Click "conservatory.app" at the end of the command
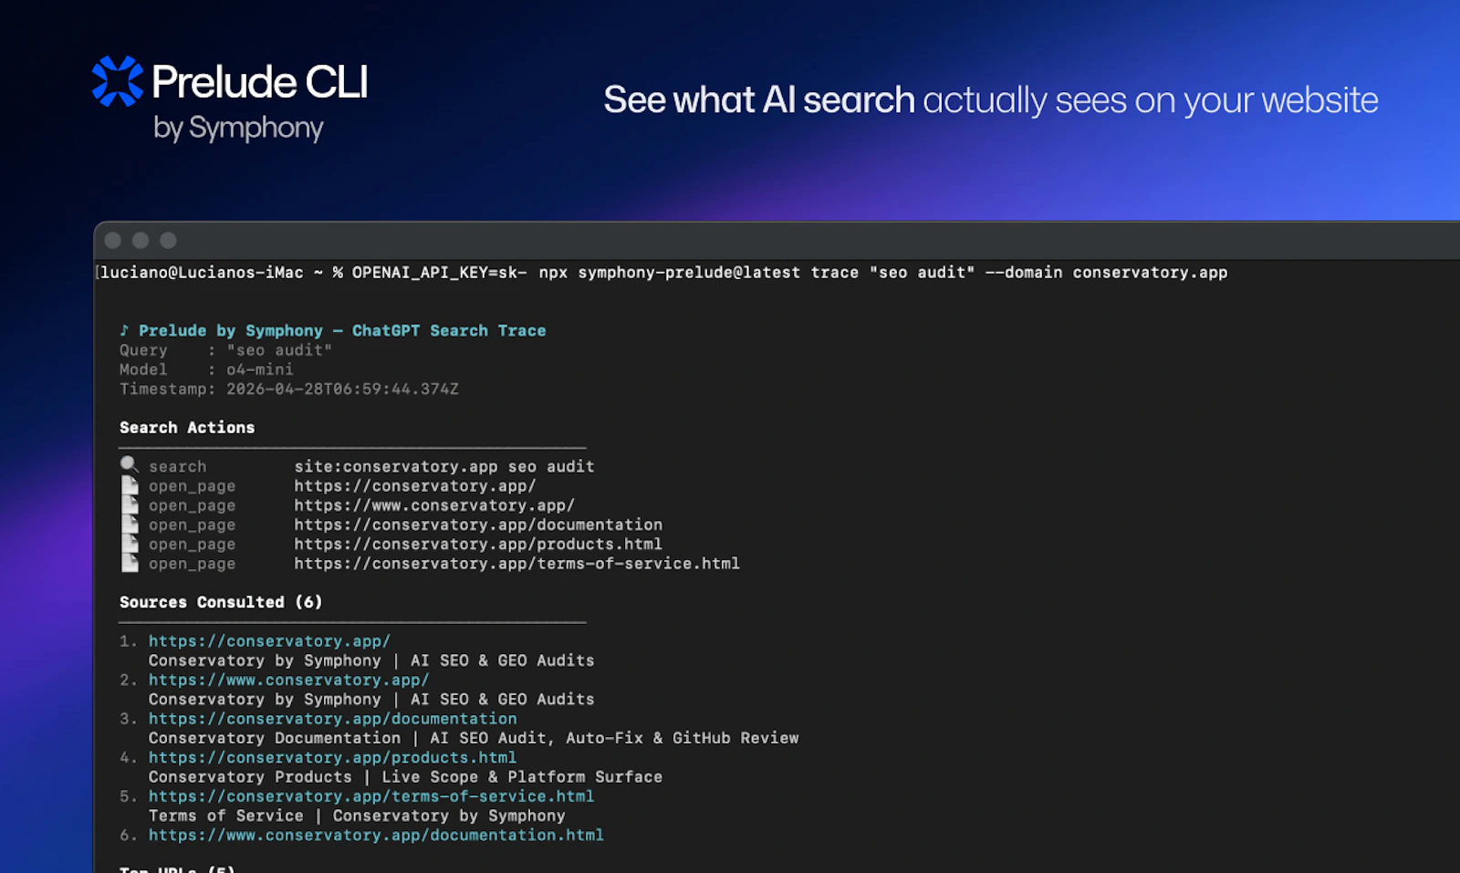This screenshot has width=1460, height=873. tap(1150, 272)
